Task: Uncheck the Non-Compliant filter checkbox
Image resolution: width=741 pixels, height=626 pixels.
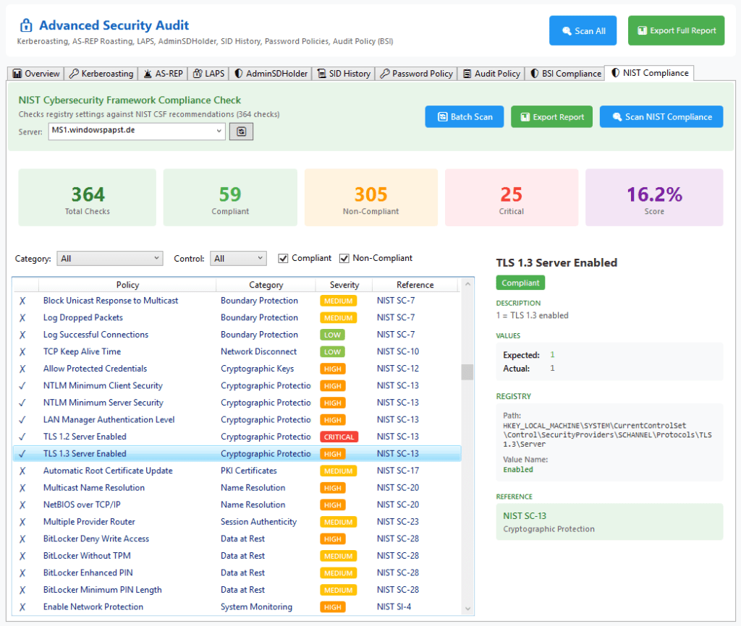Action: [344, 258]
